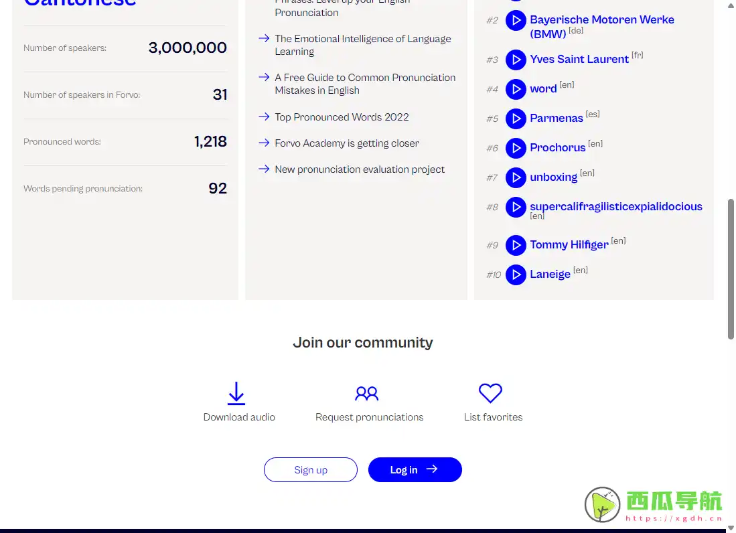This screenshot has height=533, width=736.
Task: Click the scrollbar up arrow
Action: click(x=731, y=5)
